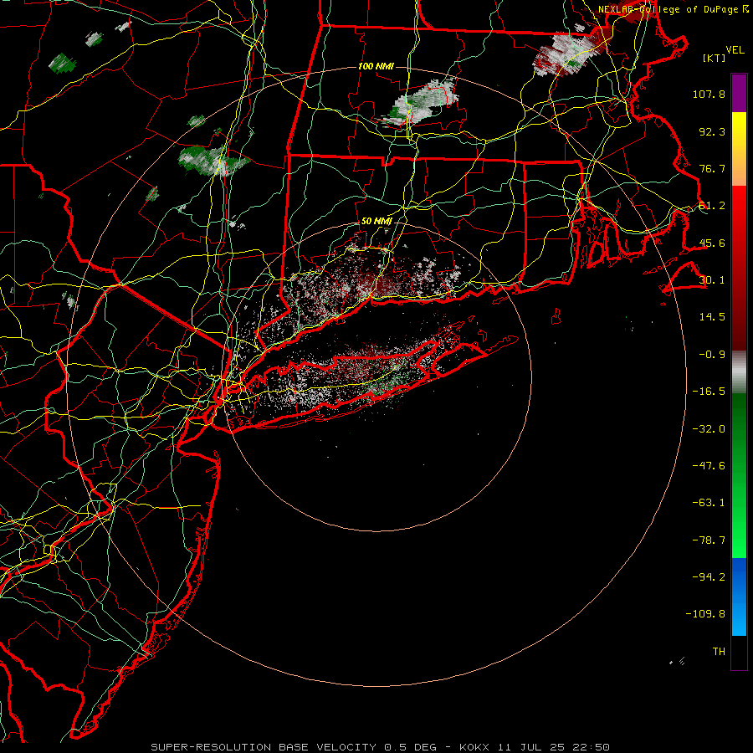Click the 30.1 legend value
This screenshot has width=753, height=753.
[712, 280]
